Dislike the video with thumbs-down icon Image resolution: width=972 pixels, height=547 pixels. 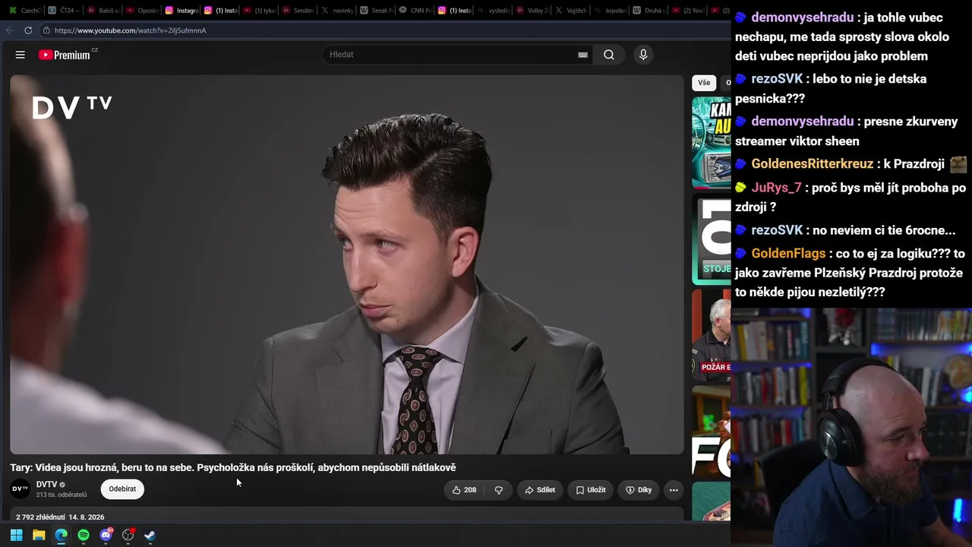pyautogui.click(x=499, y=490)
